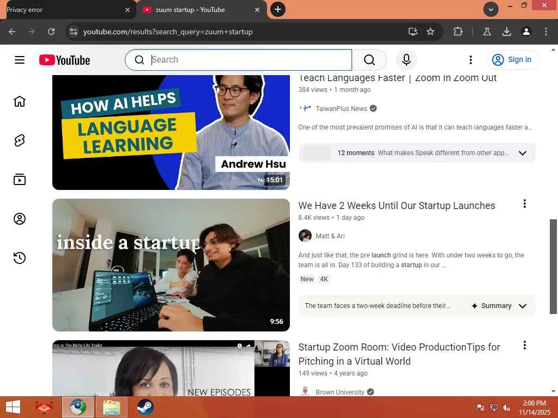Open the Matt & Ari channel name

pyautogui.click(x=330, y=236)
